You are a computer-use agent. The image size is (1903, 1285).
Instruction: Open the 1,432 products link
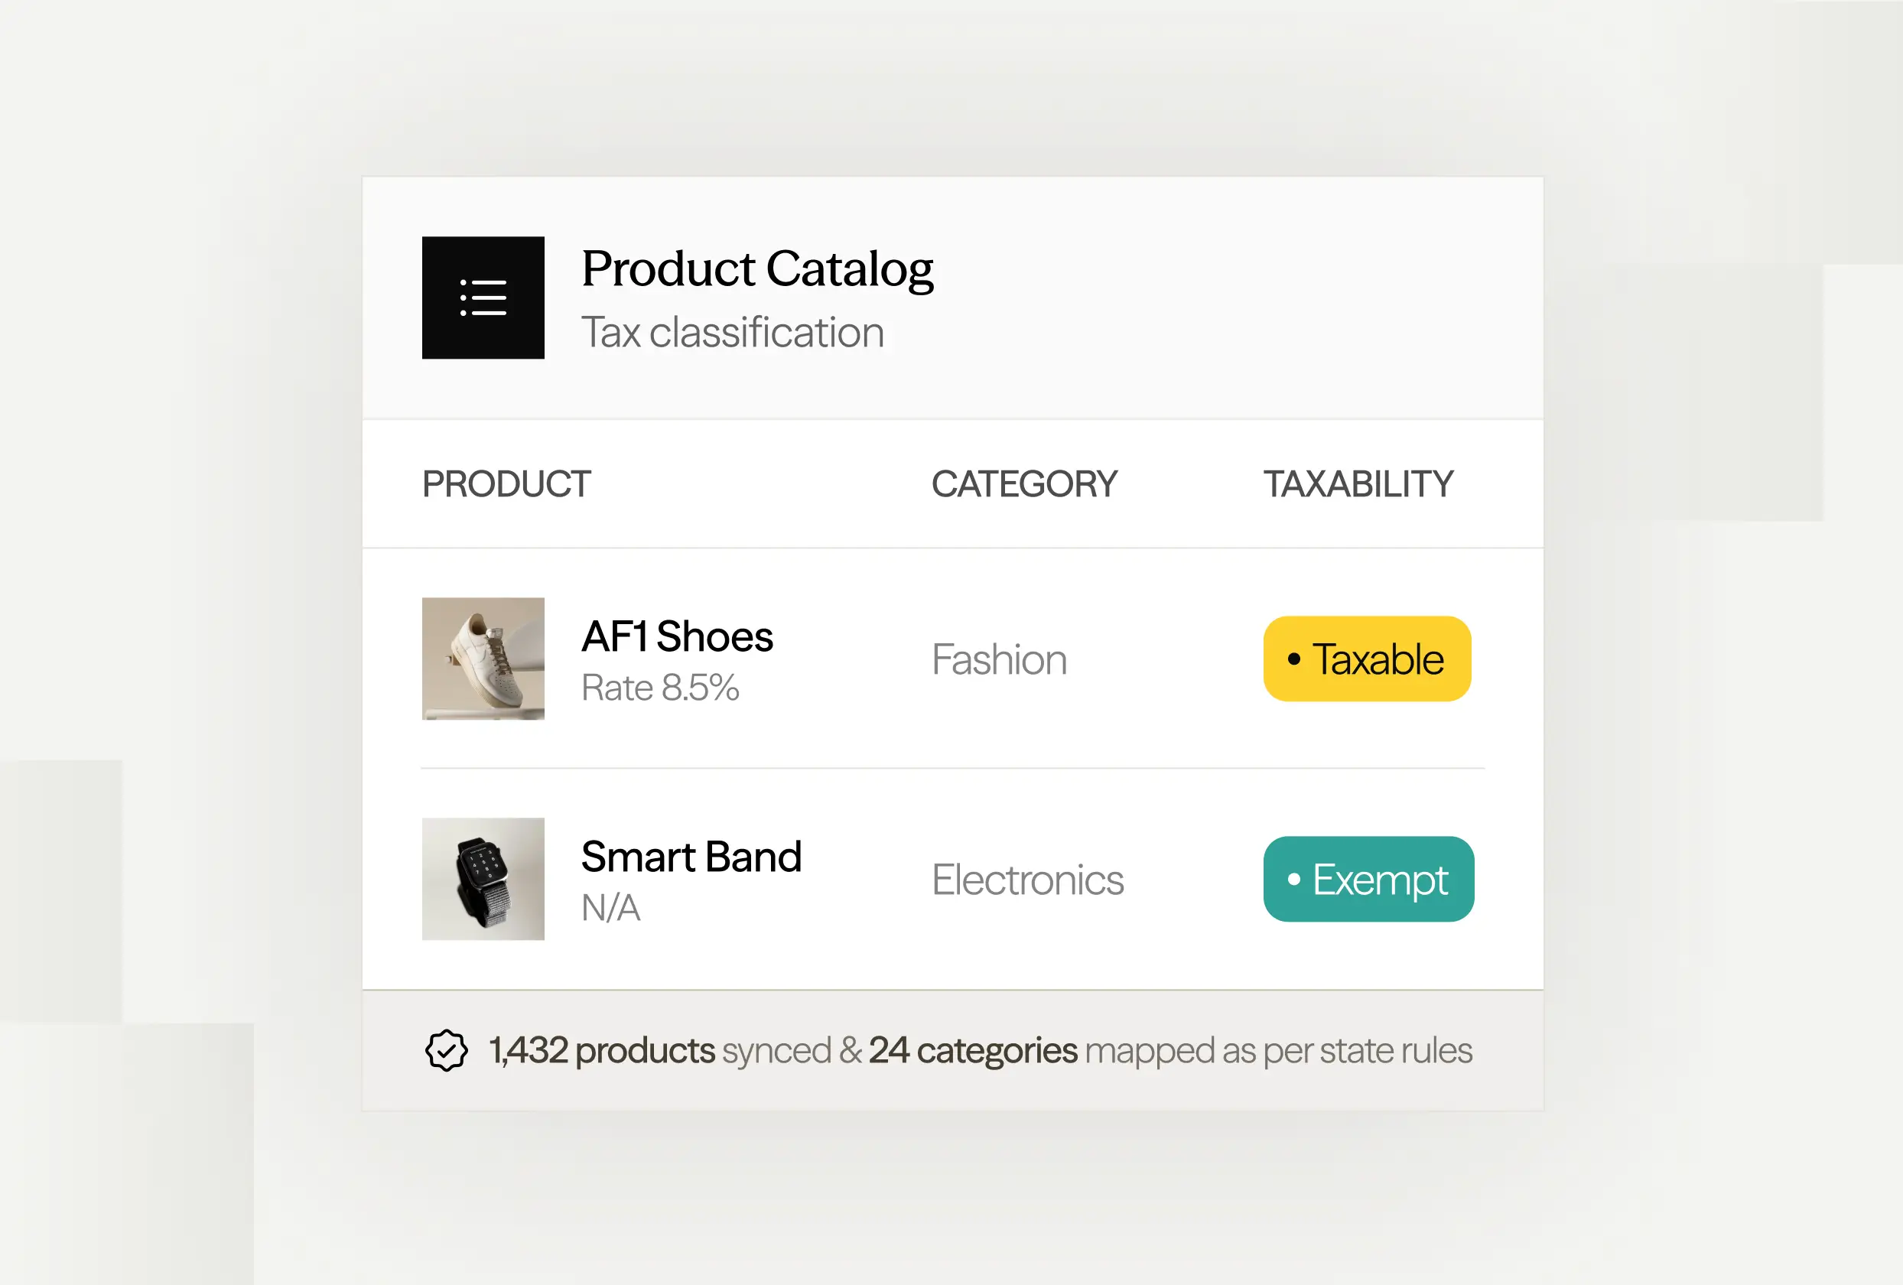(x=602, y=1051)
